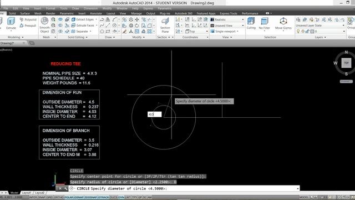Image resolution: width=355 pixels, height=200 pixels.
Task: Toggle 3DOSNAP in status bar
Action: tap(91, 198)
